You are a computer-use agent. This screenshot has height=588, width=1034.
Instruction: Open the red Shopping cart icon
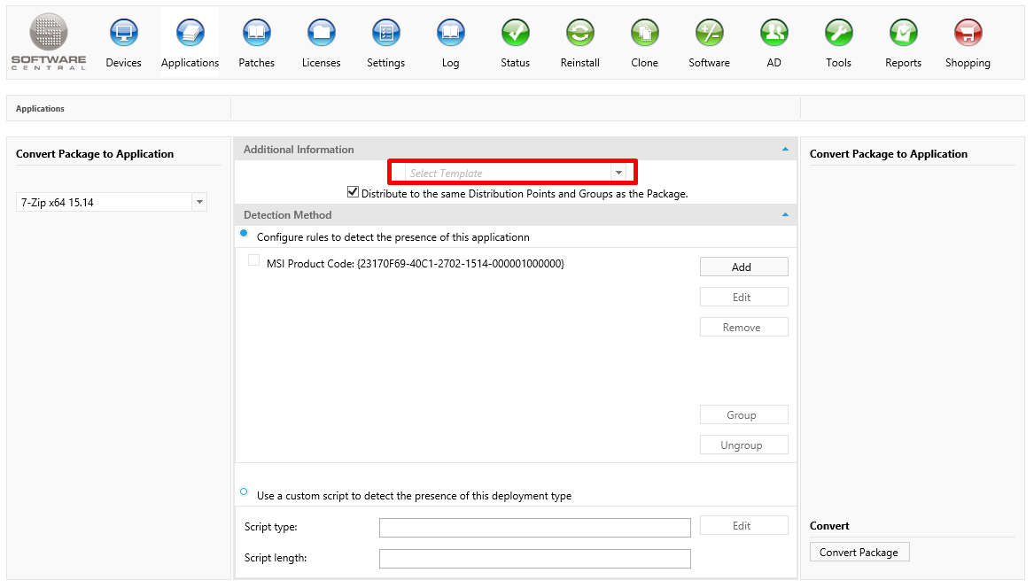pos(968,34)
